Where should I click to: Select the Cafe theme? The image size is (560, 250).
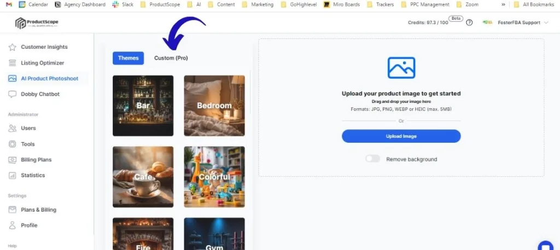point(143,177)
